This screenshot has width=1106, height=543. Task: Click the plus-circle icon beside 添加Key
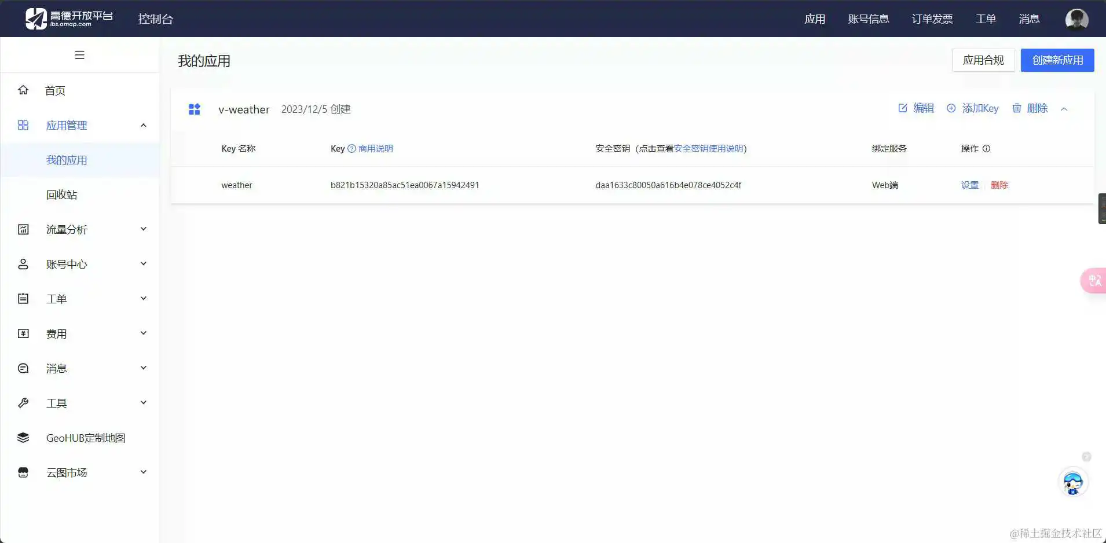pyautogui.click(x=951, y=108)
